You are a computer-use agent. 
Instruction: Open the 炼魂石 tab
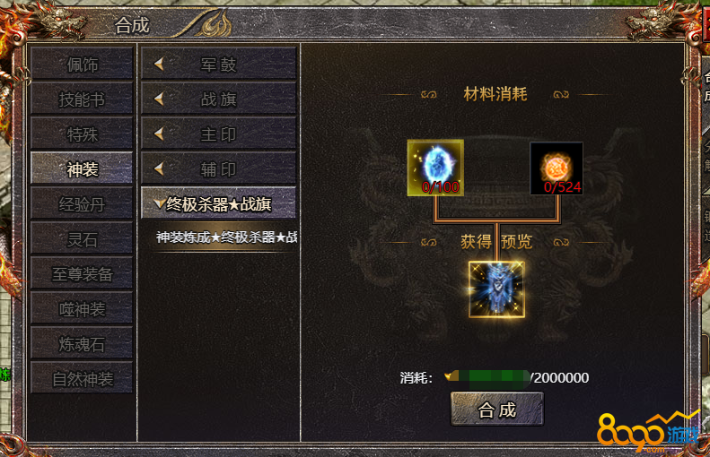click(82, 344)
